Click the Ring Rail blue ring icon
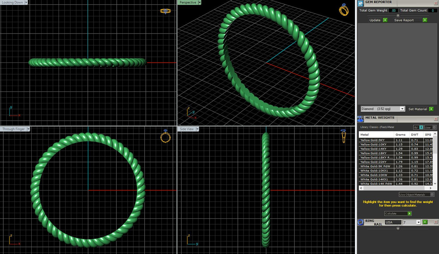This screenshot has width=439, height=254. click(x=361, y=222)
